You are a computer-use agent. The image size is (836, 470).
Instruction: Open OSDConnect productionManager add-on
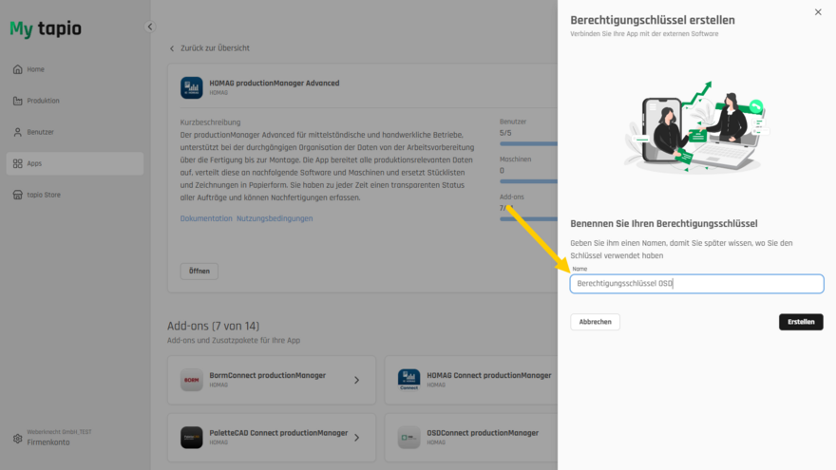(471, 438)
